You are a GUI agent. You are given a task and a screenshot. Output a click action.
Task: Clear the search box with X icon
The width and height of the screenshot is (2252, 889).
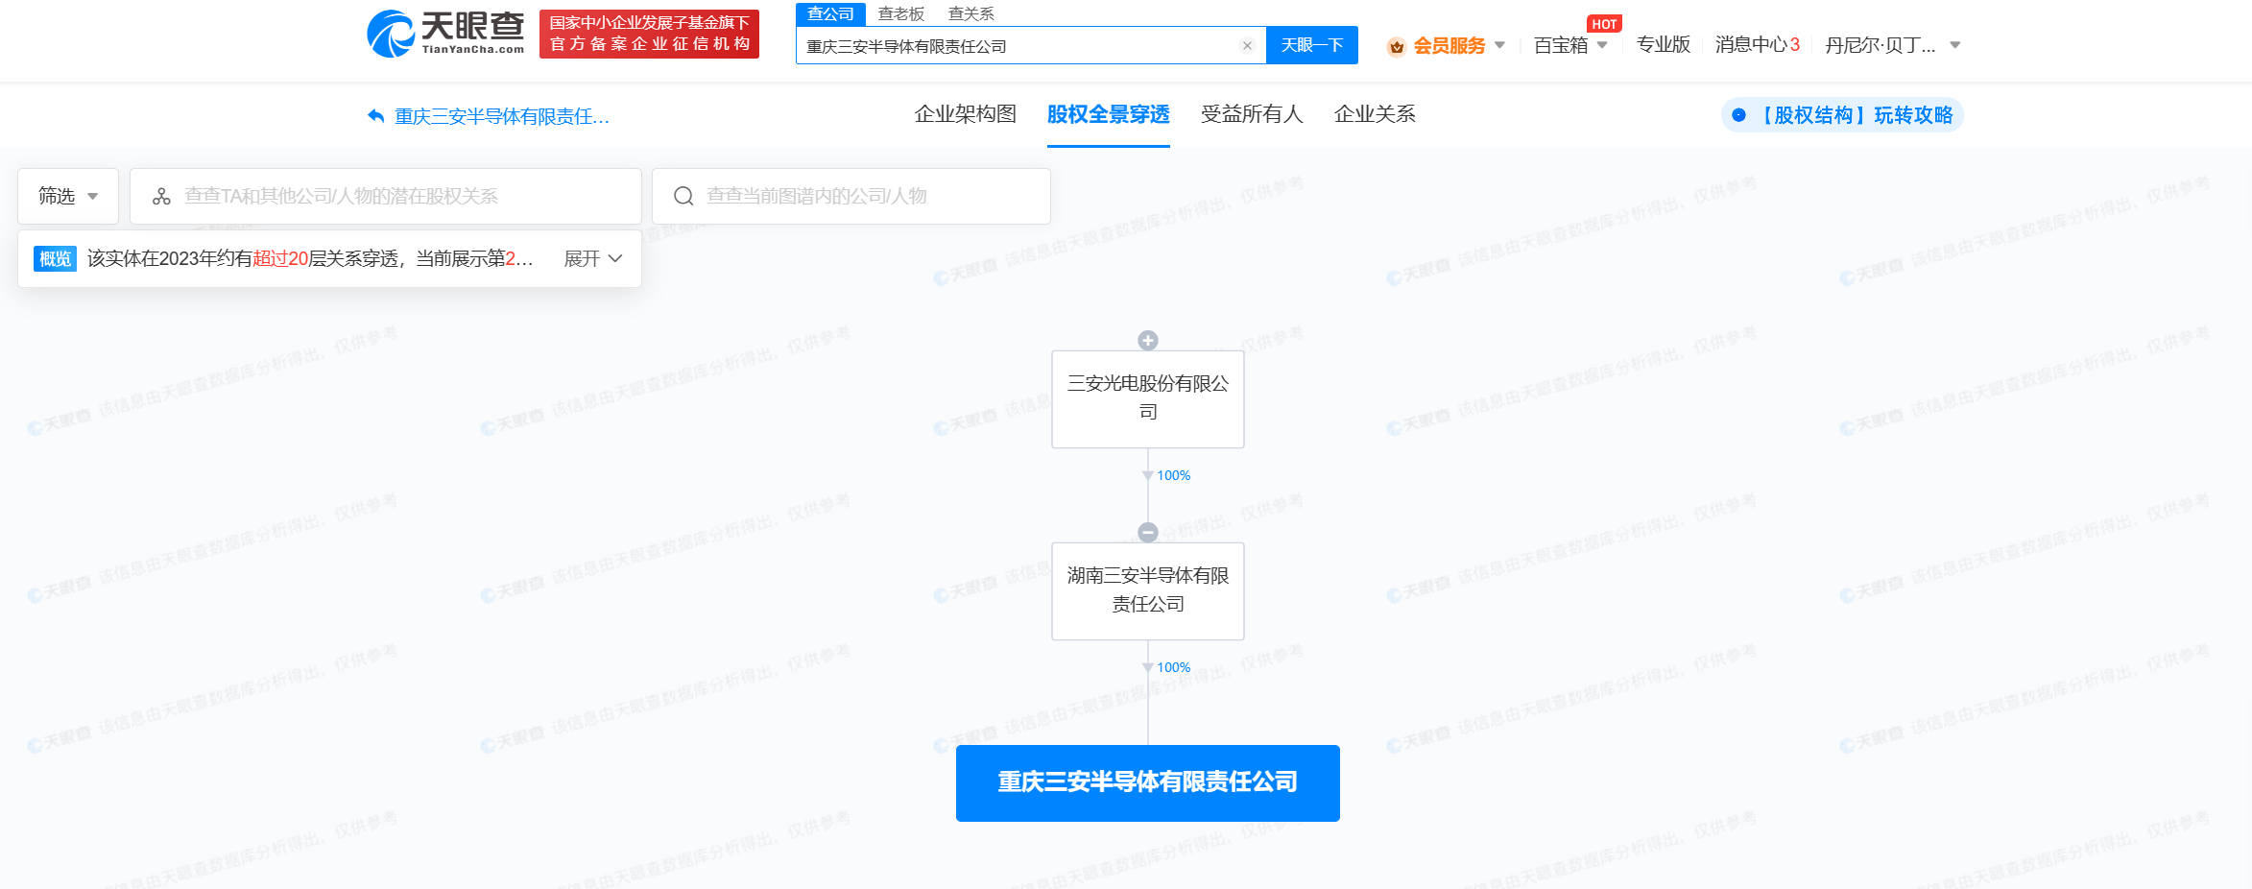click(1247, 46)
